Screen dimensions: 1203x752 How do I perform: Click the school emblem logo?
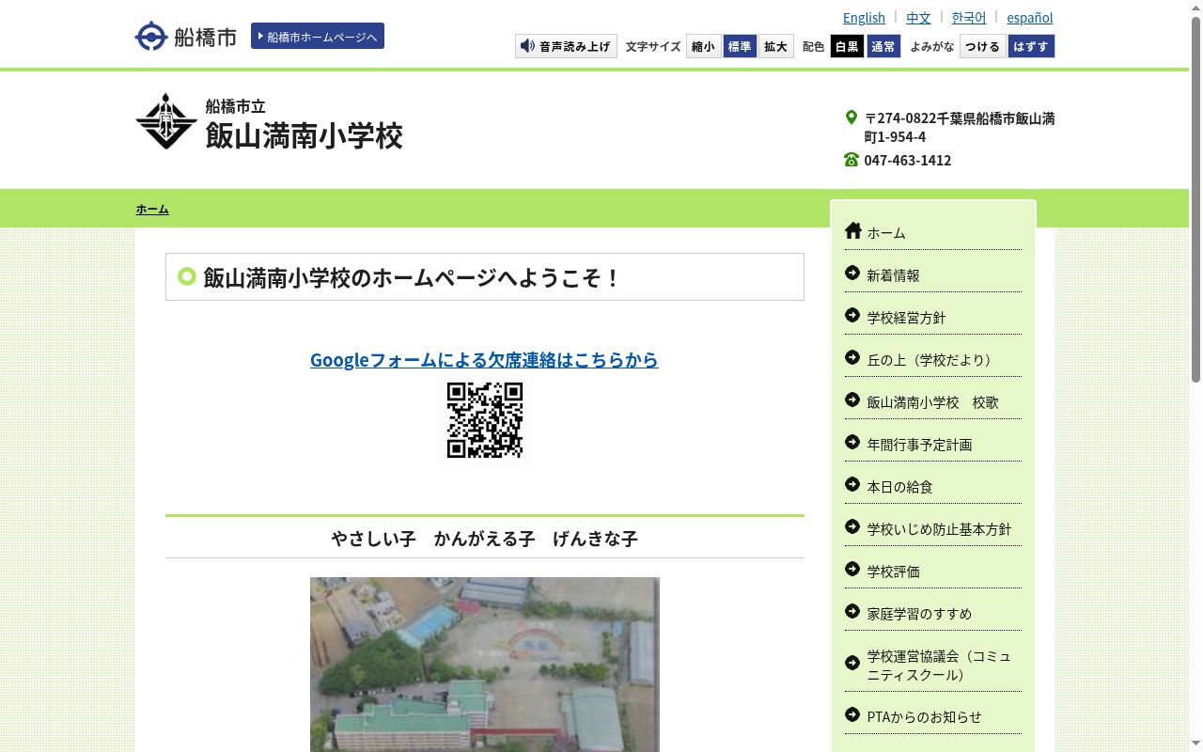pyautogui.click(x=166, y=121)
